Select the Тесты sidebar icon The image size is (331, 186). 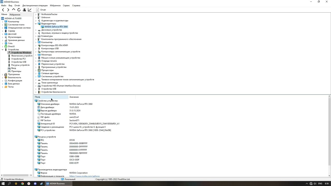pyautogui.click(x=6, y=87)
